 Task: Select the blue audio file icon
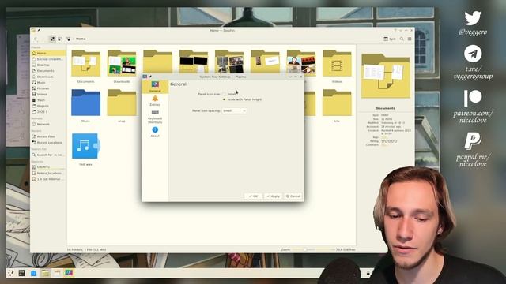click(85, 146)
